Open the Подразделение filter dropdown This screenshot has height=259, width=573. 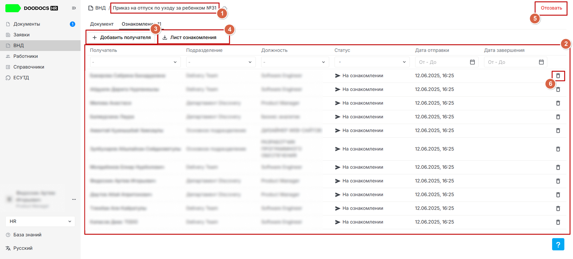pos(221,62)
